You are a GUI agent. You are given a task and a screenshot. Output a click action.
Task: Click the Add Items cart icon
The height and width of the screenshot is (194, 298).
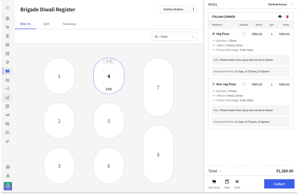click(x=214, y=182)
